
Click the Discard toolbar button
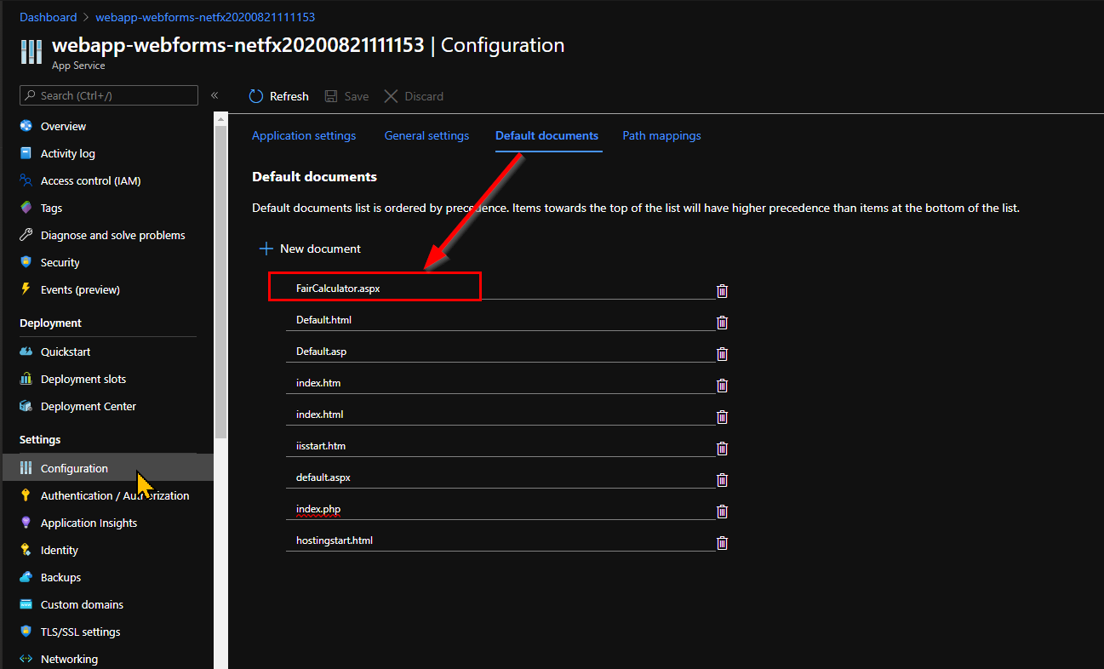tap(414, 96)
